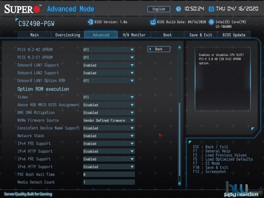The height and width of the screenshot is (198, 264).
Task: Expand the Network Stack dropdown
Action: click(109, 136)
